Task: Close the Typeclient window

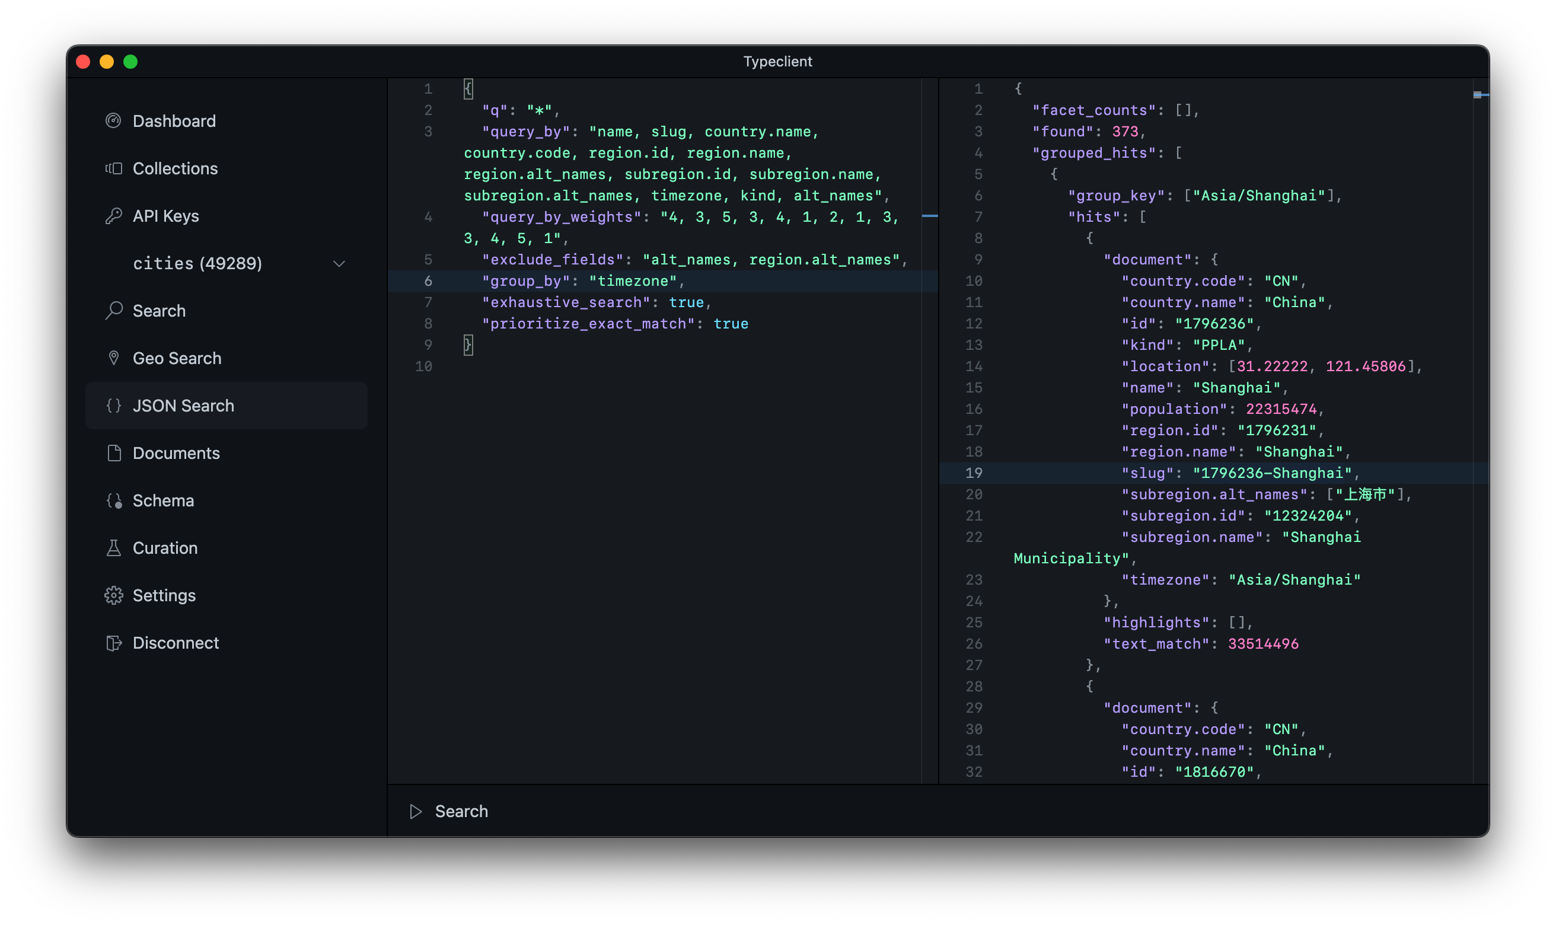Action: 83,62
